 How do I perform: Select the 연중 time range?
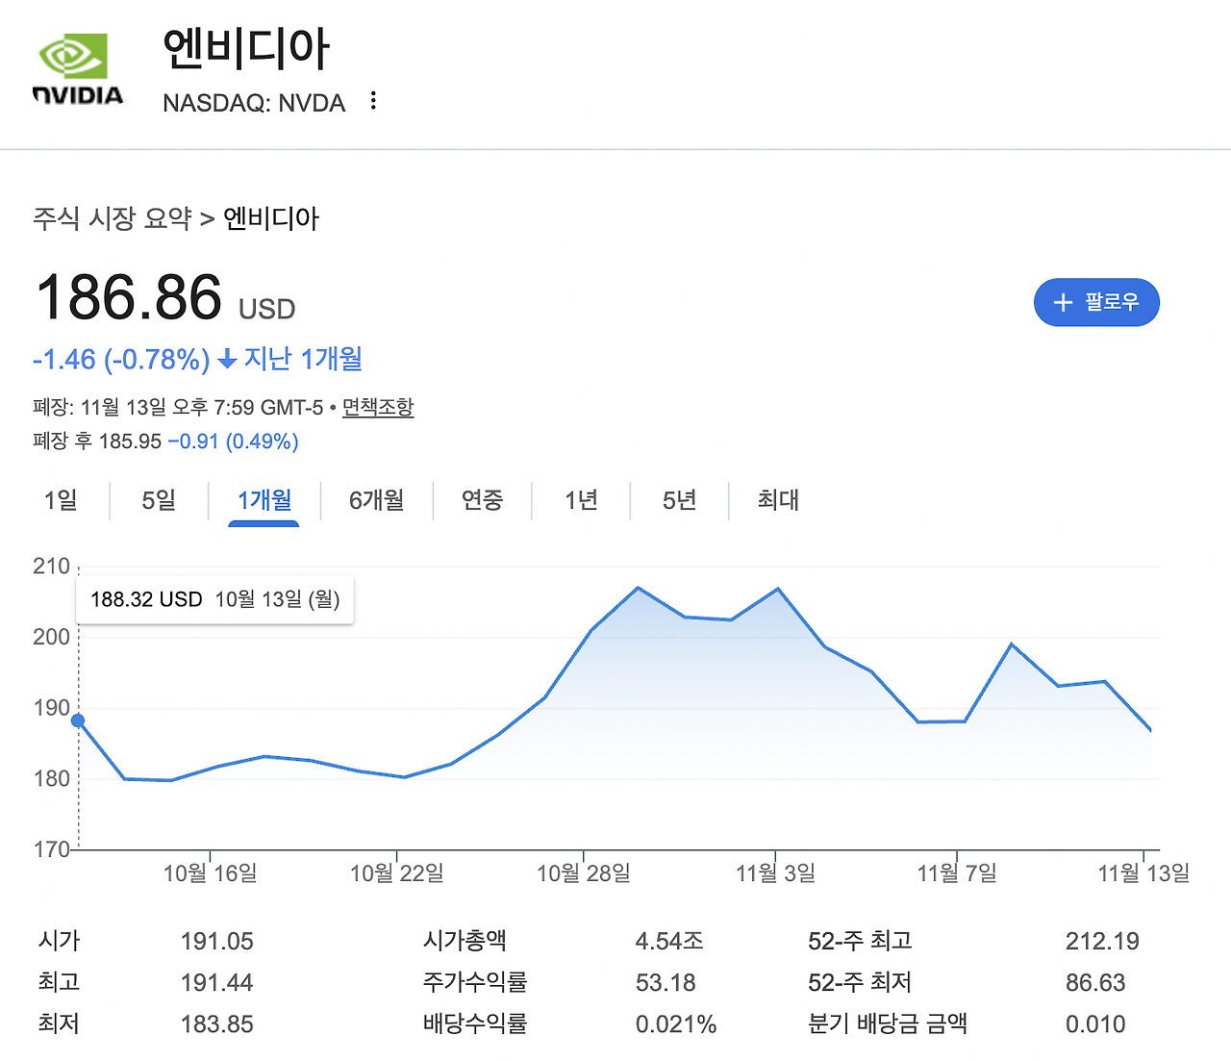pyautogui.click(x=482, y=500)
